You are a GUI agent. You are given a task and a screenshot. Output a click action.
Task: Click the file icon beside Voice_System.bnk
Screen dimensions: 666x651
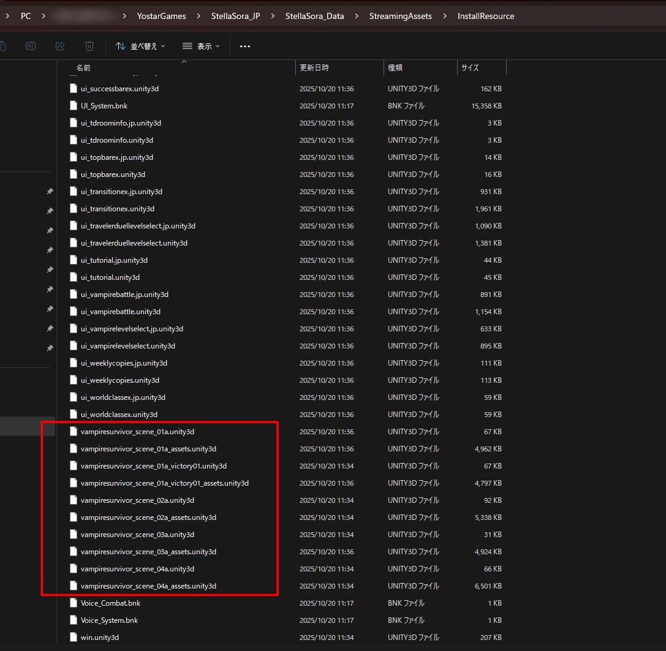[x=74, y=620]
